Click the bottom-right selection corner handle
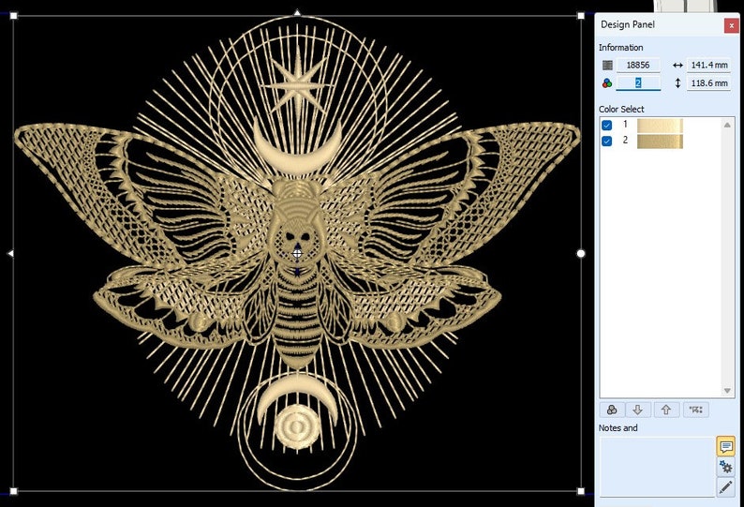 coord(581,491)
